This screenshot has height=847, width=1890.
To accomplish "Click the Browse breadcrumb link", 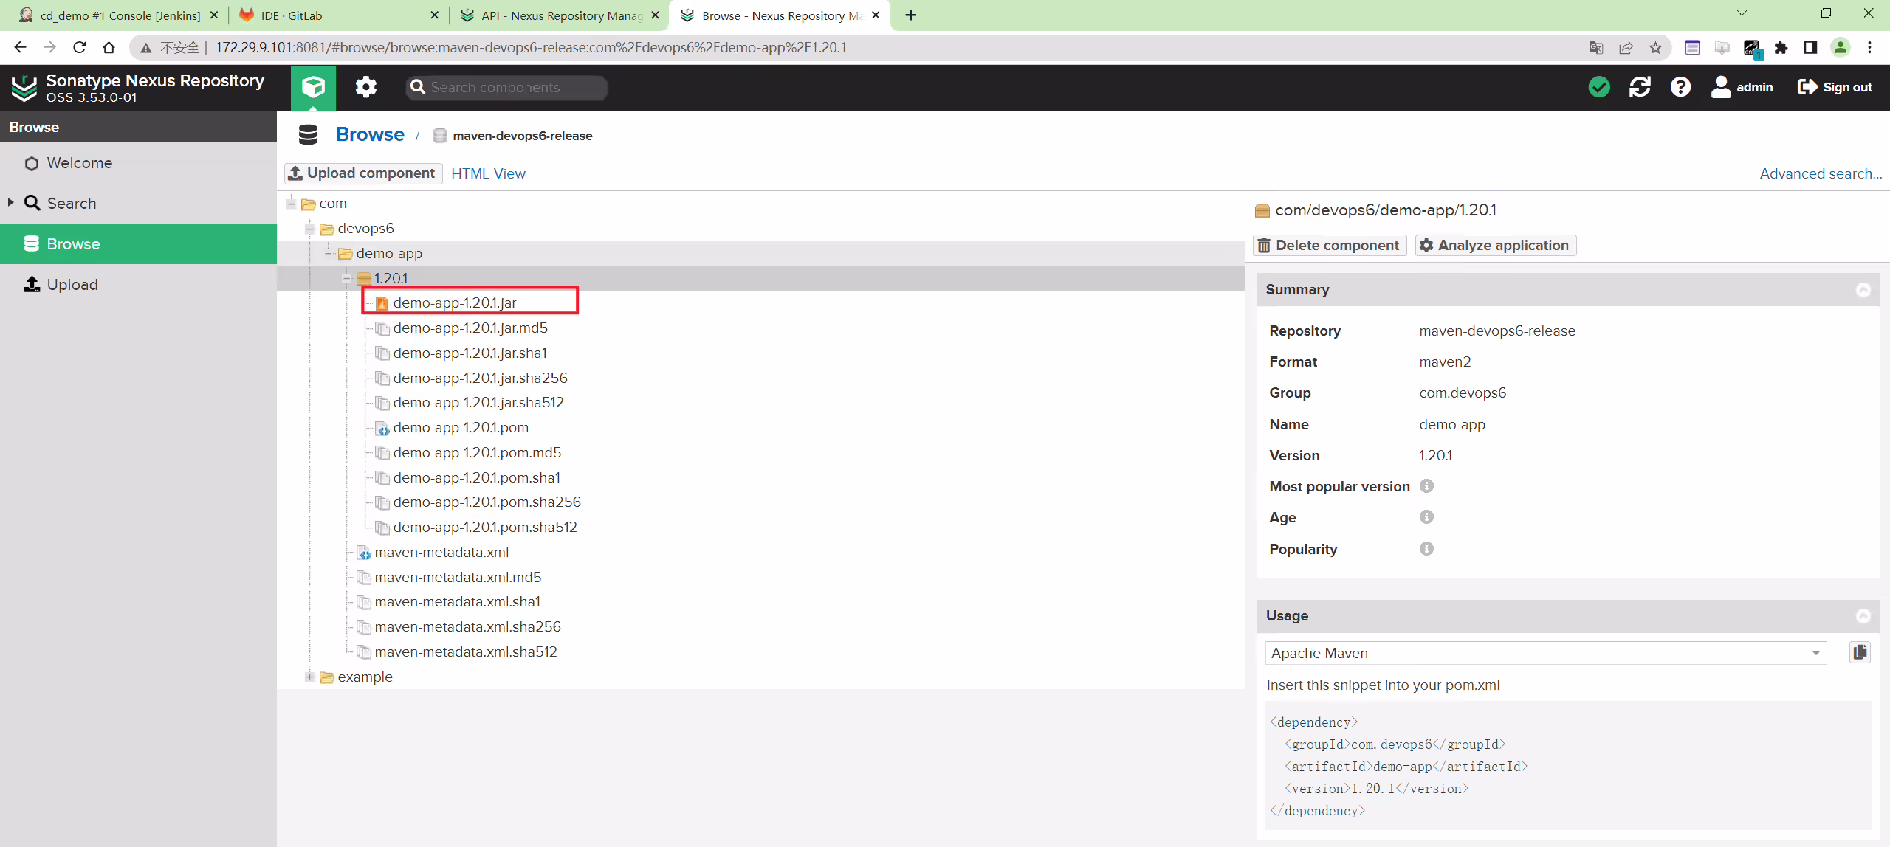I will coord(370,134).
